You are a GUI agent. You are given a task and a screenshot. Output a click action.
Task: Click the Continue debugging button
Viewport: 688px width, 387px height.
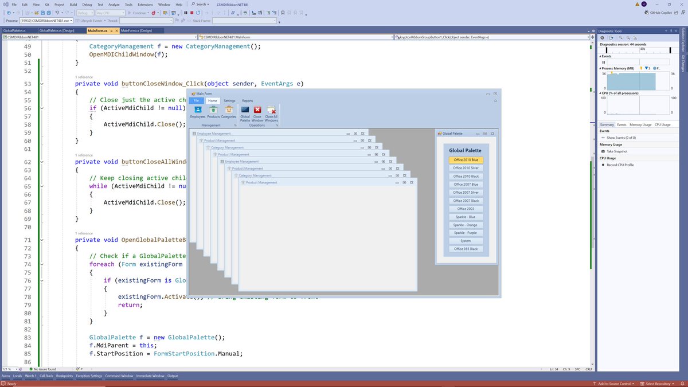click(x=138, y=13)
